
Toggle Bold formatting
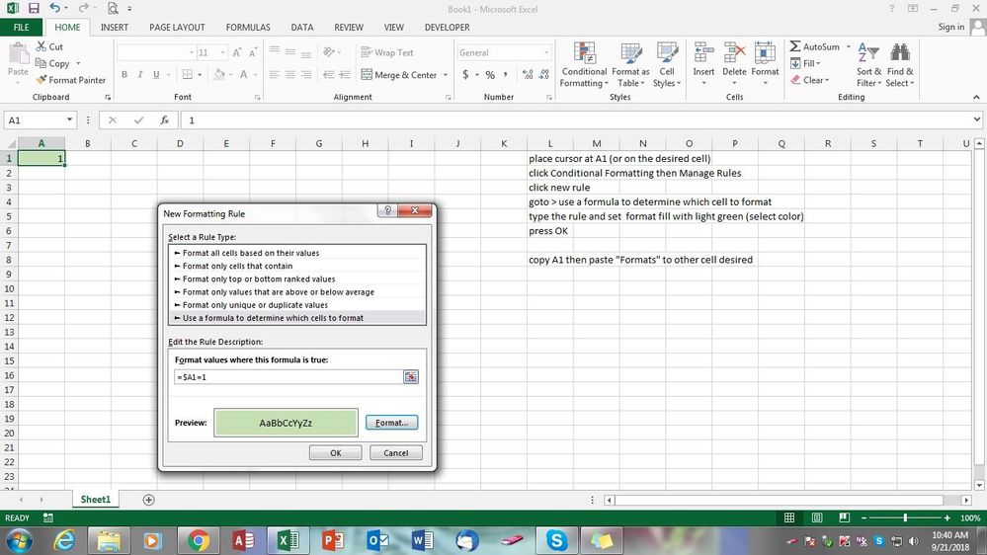tap(124, 75)
